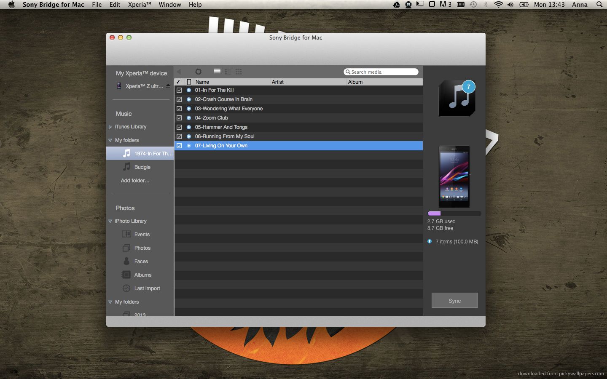Click the Budgie folder music note icon

[x=126, y=167]
